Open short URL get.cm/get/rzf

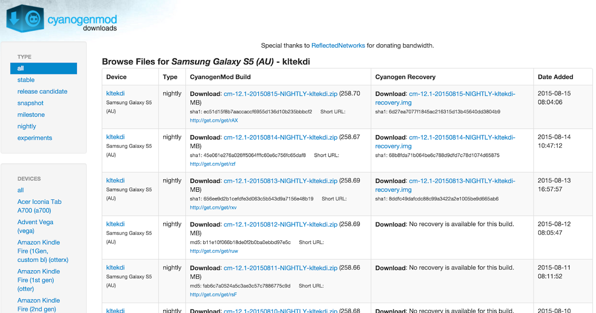[x=213, y=164]
